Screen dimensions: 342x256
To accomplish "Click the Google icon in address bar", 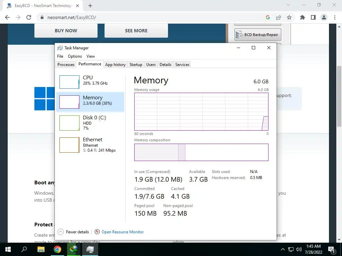I will pos(268,17).
